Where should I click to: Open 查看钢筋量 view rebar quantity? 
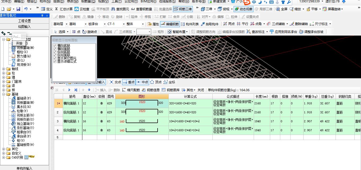(141, 9)
